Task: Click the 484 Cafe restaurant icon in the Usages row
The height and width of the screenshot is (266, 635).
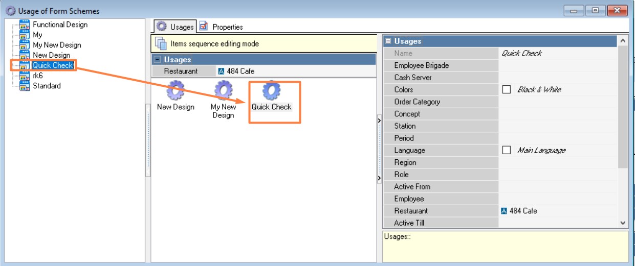Action: pos(221,71)
